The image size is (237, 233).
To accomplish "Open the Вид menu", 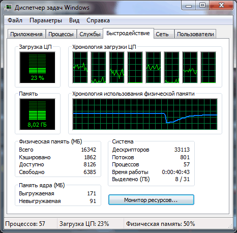I will pyautogui.click(x=74, y=20).
